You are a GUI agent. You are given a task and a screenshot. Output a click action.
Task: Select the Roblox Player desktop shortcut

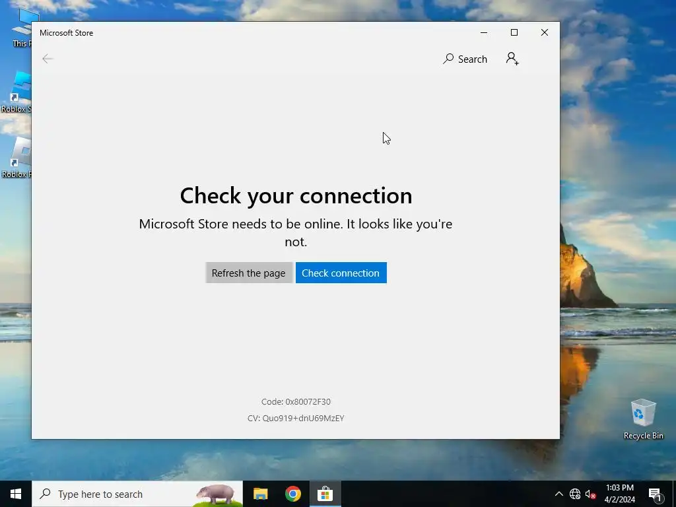pyautogui.click(x=17, y=158)
